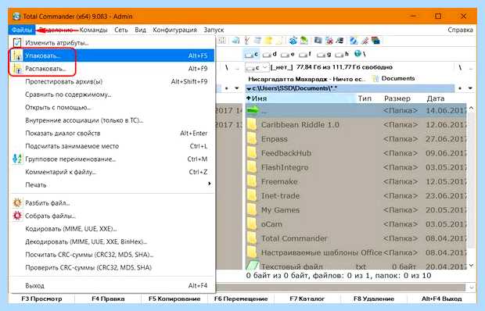Click the red target toolbar icon
This screenshot has width=485, height=311.
(329, 41)
